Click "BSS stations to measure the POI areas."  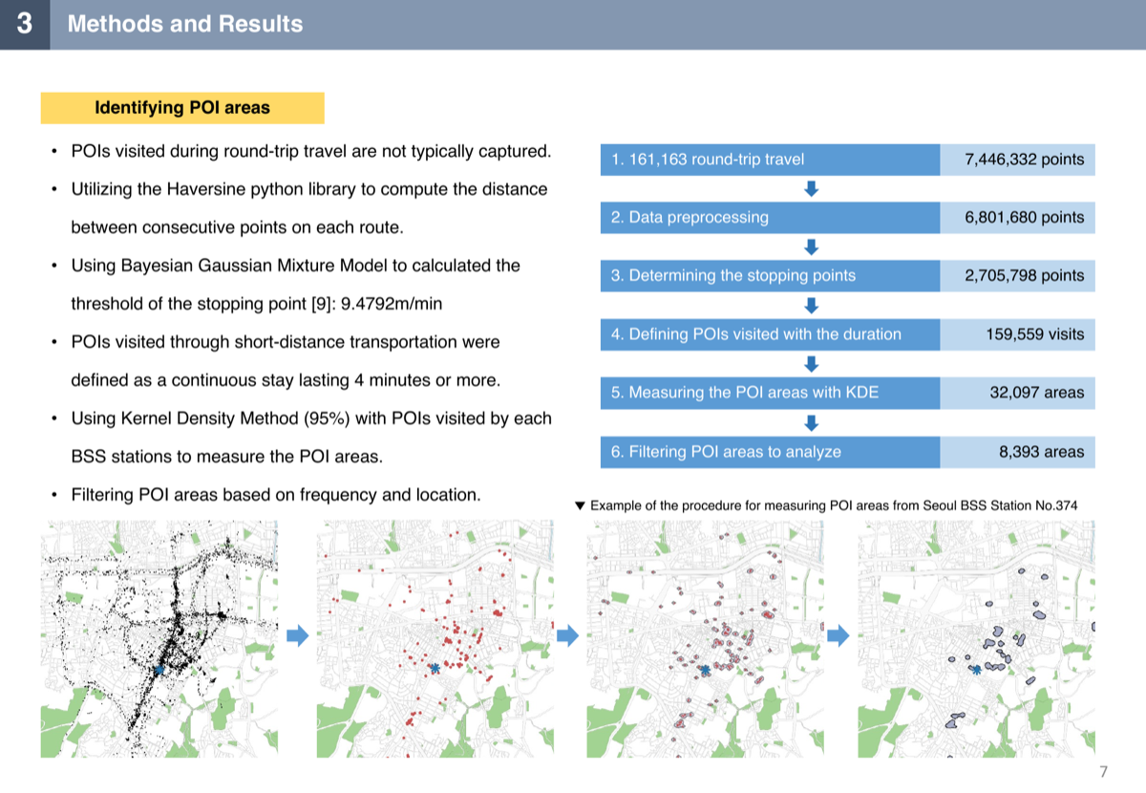coord(227,457)
